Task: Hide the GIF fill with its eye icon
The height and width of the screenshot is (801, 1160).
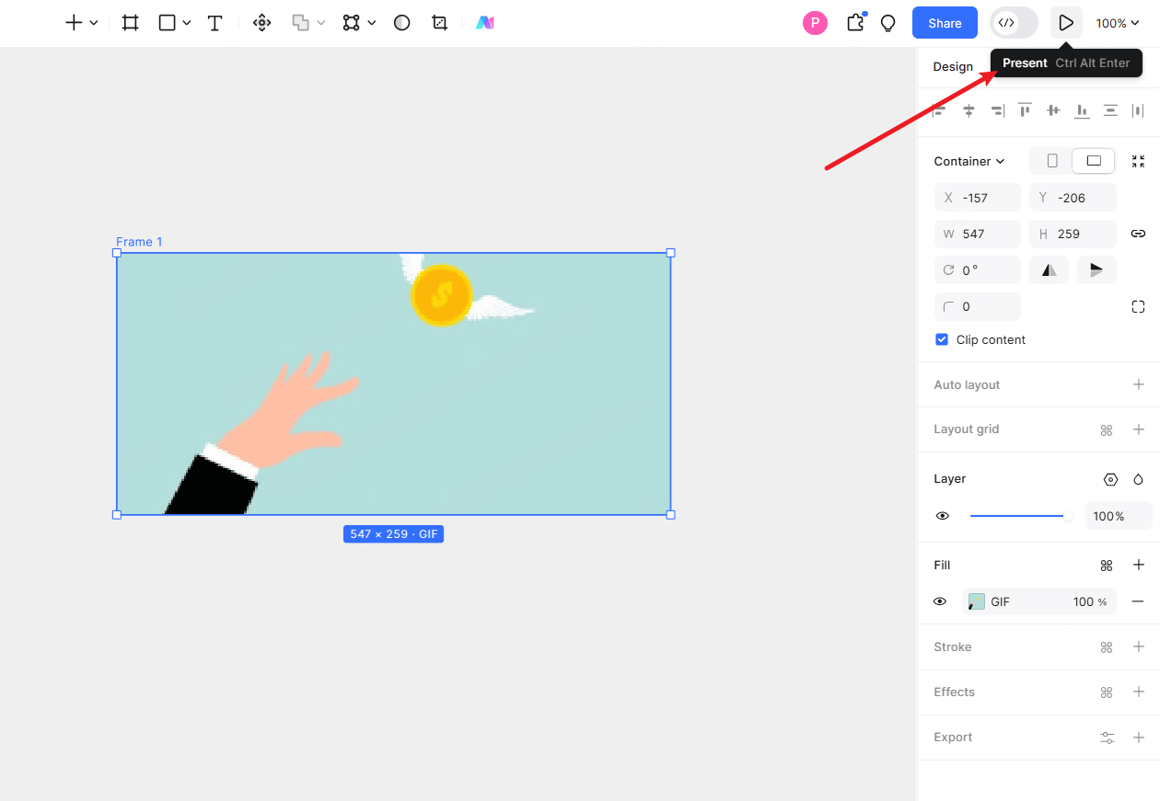Action: pos(940,601)
